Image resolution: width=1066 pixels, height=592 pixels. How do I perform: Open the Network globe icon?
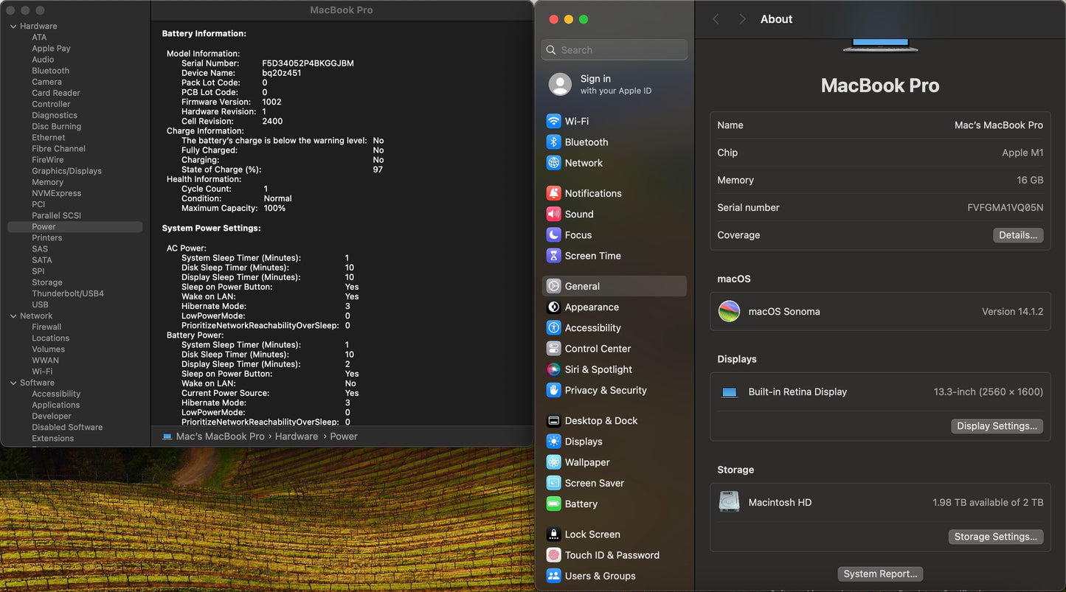pos(553,163)
